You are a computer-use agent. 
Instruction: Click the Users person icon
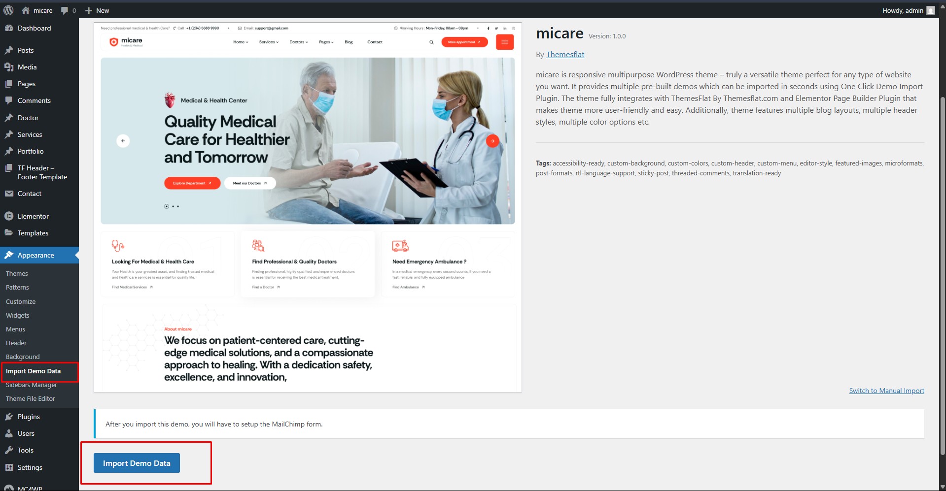click(9, 433)
